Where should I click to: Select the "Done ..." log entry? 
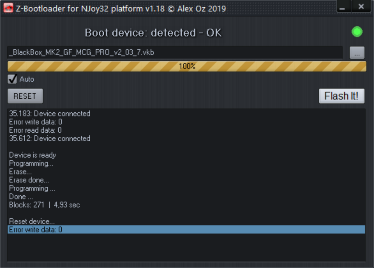coord(21,197)
